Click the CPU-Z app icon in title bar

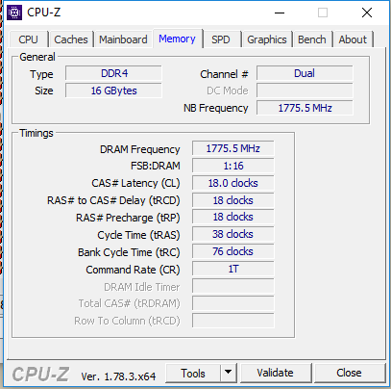14,13
